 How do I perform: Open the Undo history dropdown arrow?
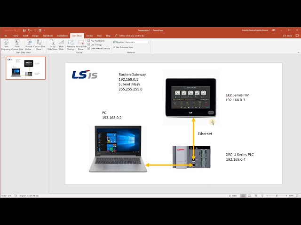(32, 30)
